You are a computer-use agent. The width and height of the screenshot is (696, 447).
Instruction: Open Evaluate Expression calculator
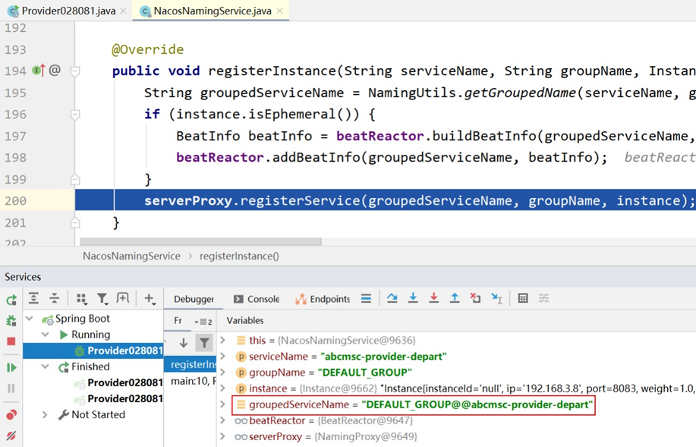523,298
